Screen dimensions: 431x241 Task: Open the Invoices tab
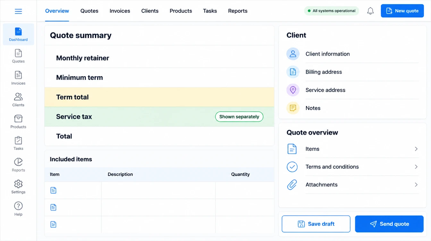pyautogui.click(x=120, y=11)
